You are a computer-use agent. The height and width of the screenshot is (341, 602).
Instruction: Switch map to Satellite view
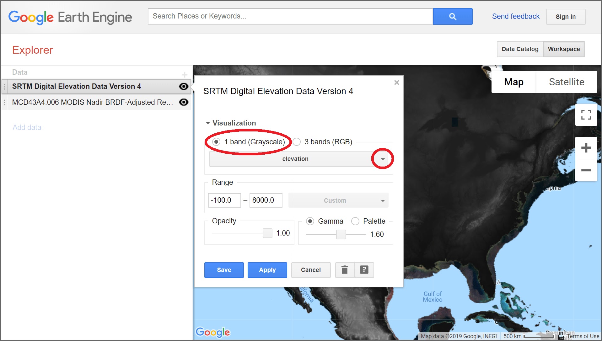pos(567,82)
